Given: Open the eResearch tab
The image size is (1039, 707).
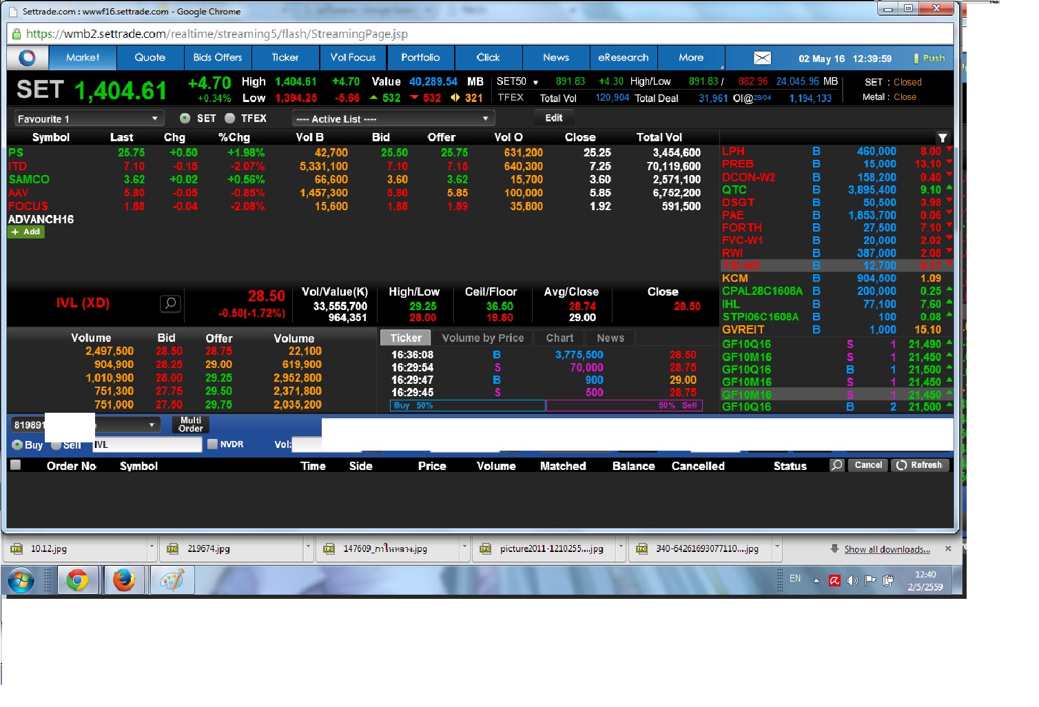Looking at the screenshot, I should (x=624, y=58).
